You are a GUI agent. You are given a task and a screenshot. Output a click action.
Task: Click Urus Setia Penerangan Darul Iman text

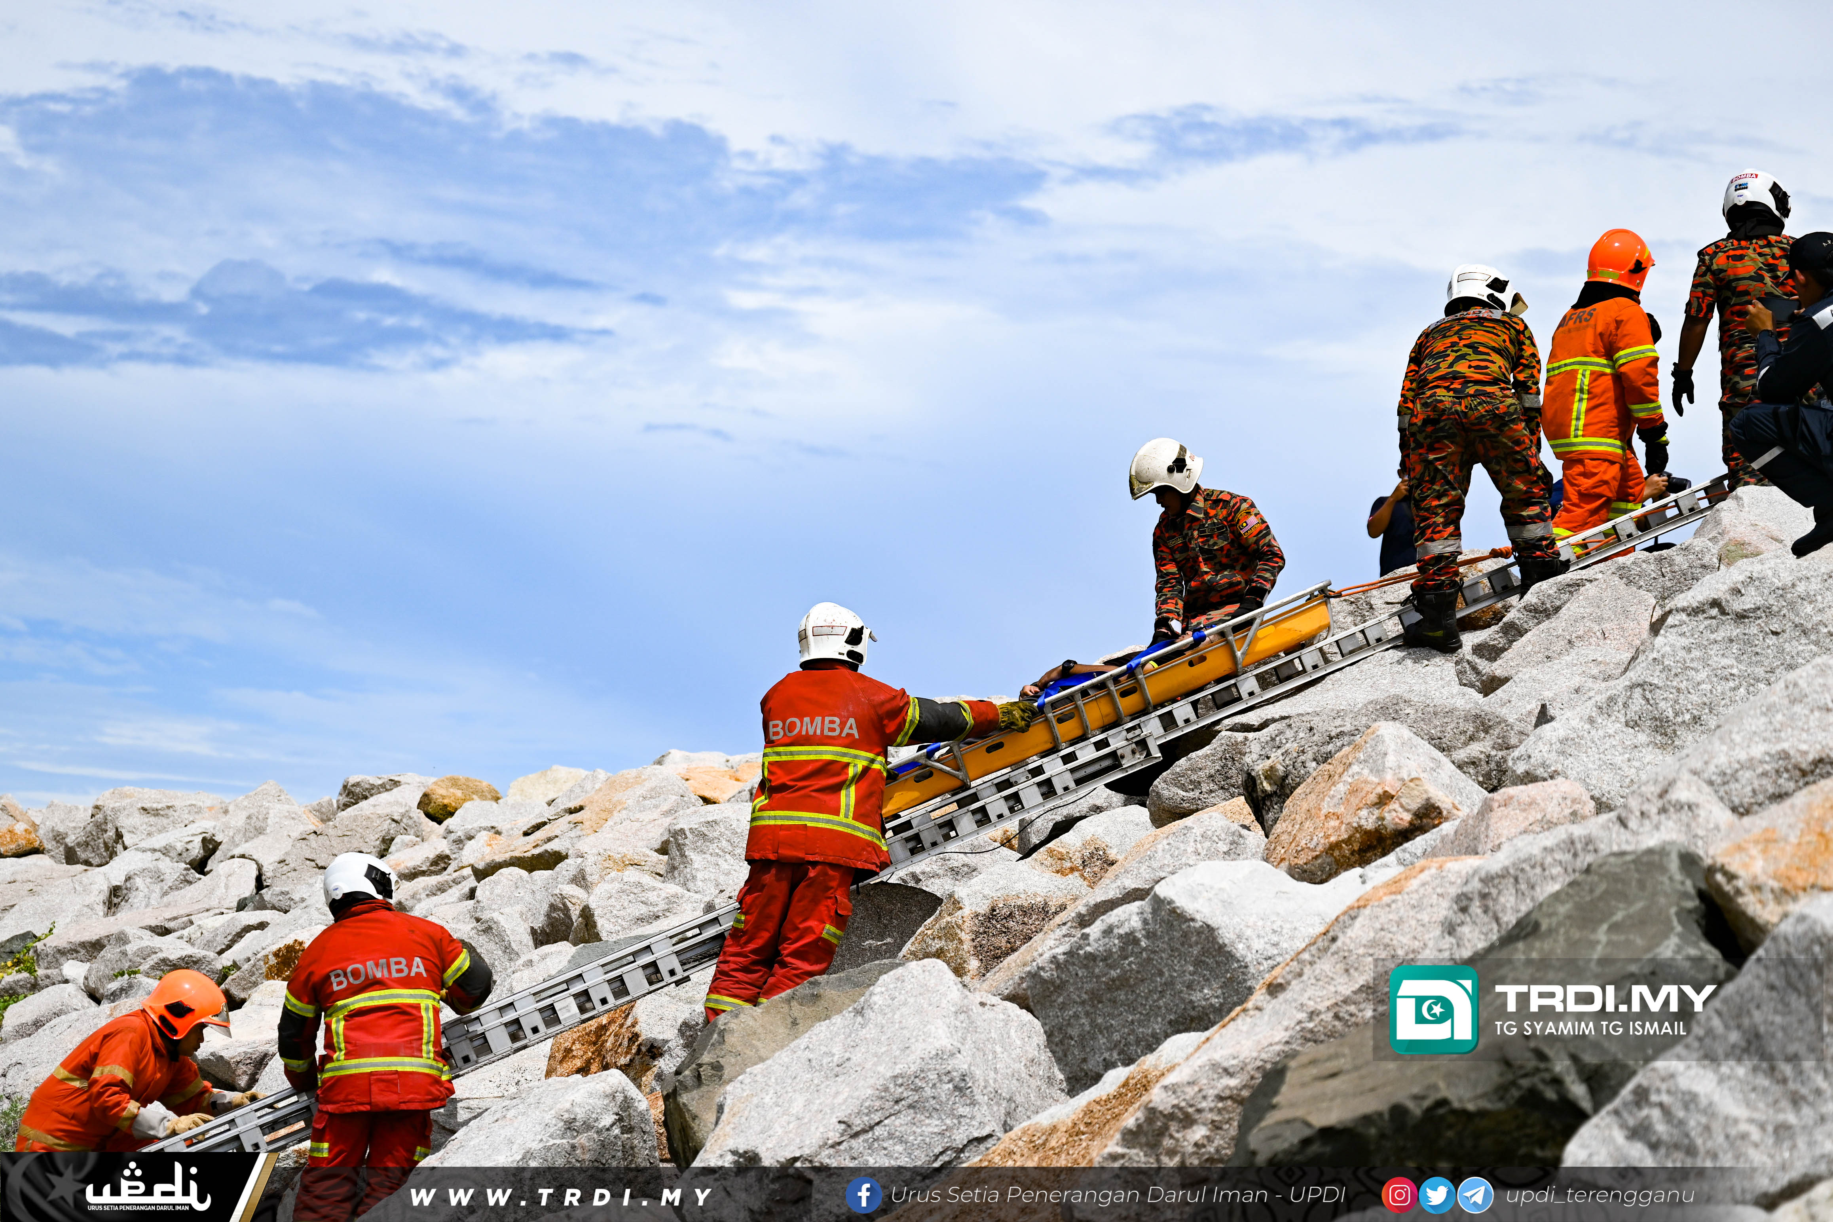coord(1118,1195)
